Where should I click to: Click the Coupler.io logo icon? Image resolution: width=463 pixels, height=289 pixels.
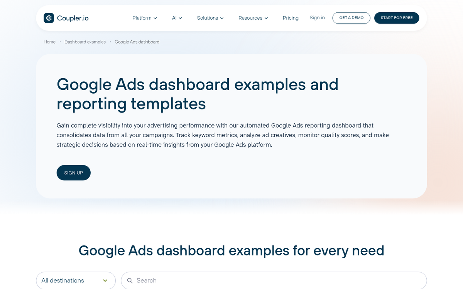coord(49,18)
